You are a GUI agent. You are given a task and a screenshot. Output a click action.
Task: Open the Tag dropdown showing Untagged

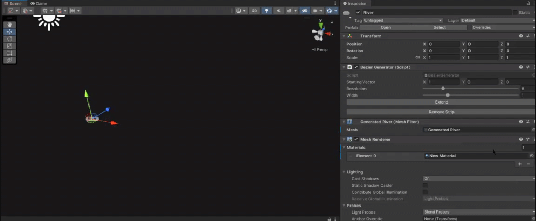click(x=403, y=20)
